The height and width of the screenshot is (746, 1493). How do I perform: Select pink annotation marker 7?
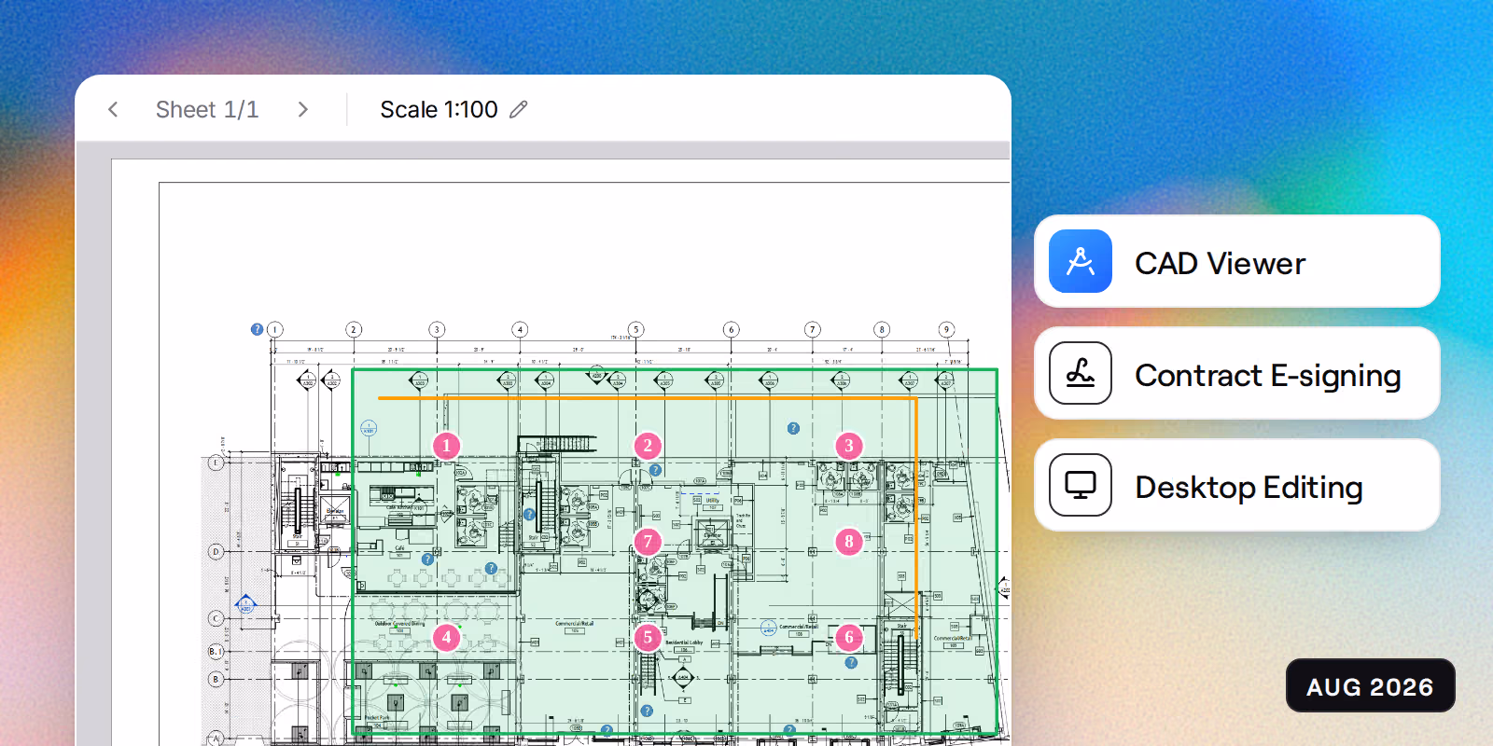[x=648, y=542]
